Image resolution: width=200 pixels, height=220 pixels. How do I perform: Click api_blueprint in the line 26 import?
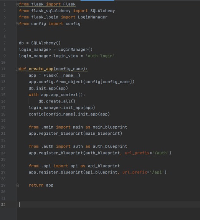(104, 166)
